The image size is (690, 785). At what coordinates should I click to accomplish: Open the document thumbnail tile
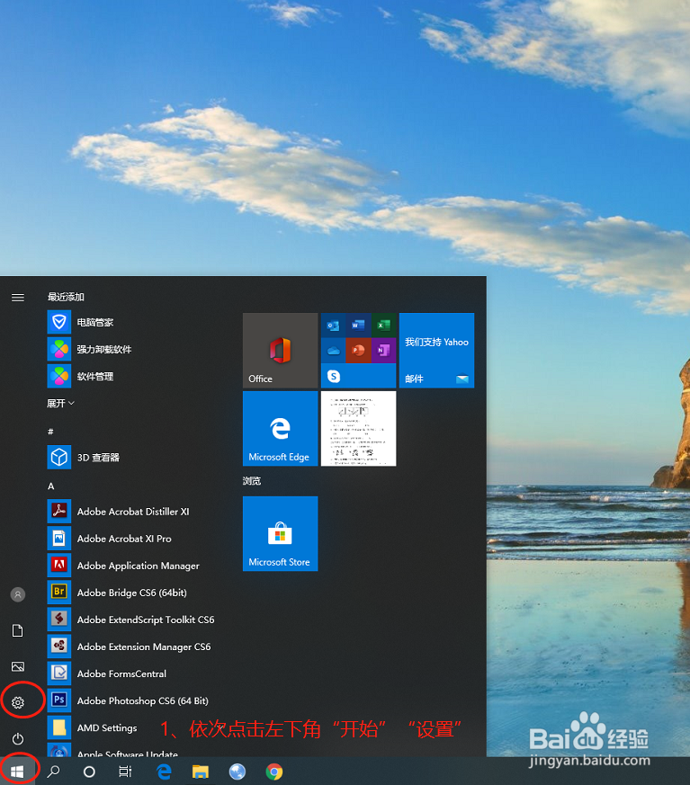359,429
